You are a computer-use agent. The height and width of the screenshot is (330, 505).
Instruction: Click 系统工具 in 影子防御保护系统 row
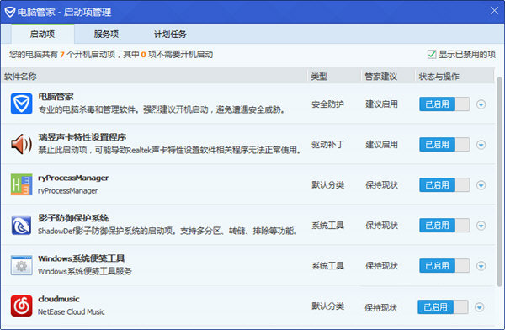tap(327, 226)
